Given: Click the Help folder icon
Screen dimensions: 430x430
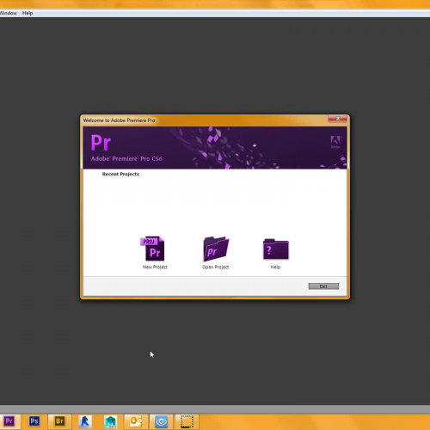Looking at the screenshot, I should point(276,249).
